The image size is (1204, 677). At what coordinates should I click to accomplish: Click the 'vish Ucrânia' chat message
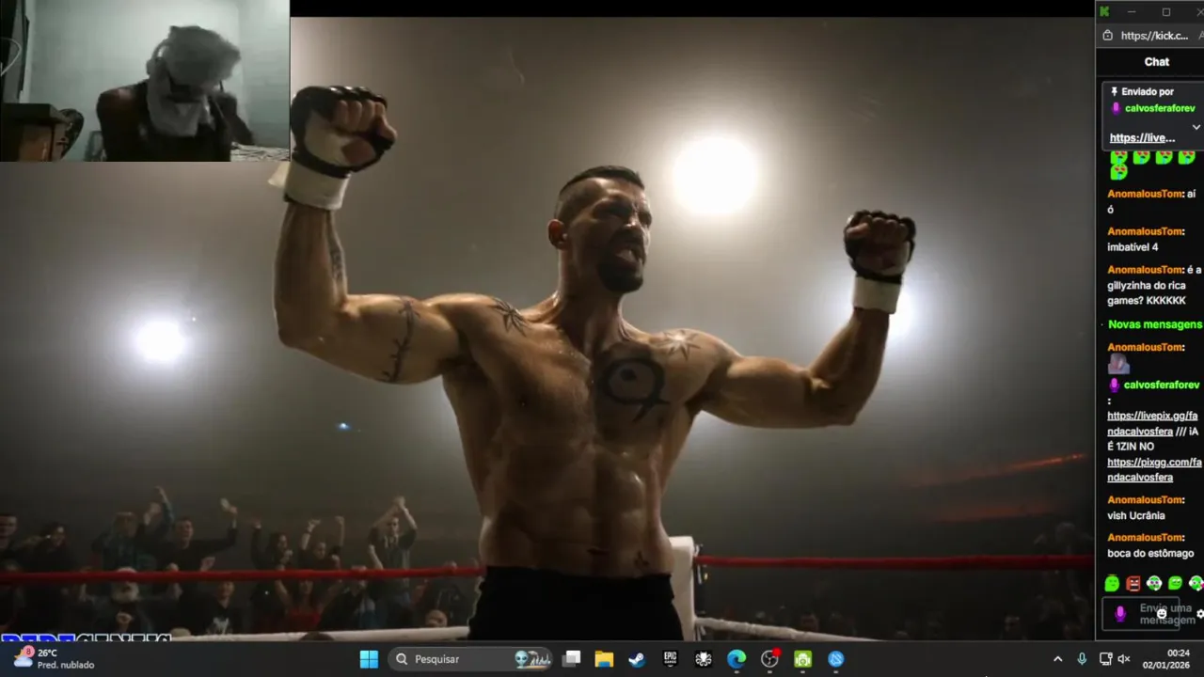(1136, 515)
